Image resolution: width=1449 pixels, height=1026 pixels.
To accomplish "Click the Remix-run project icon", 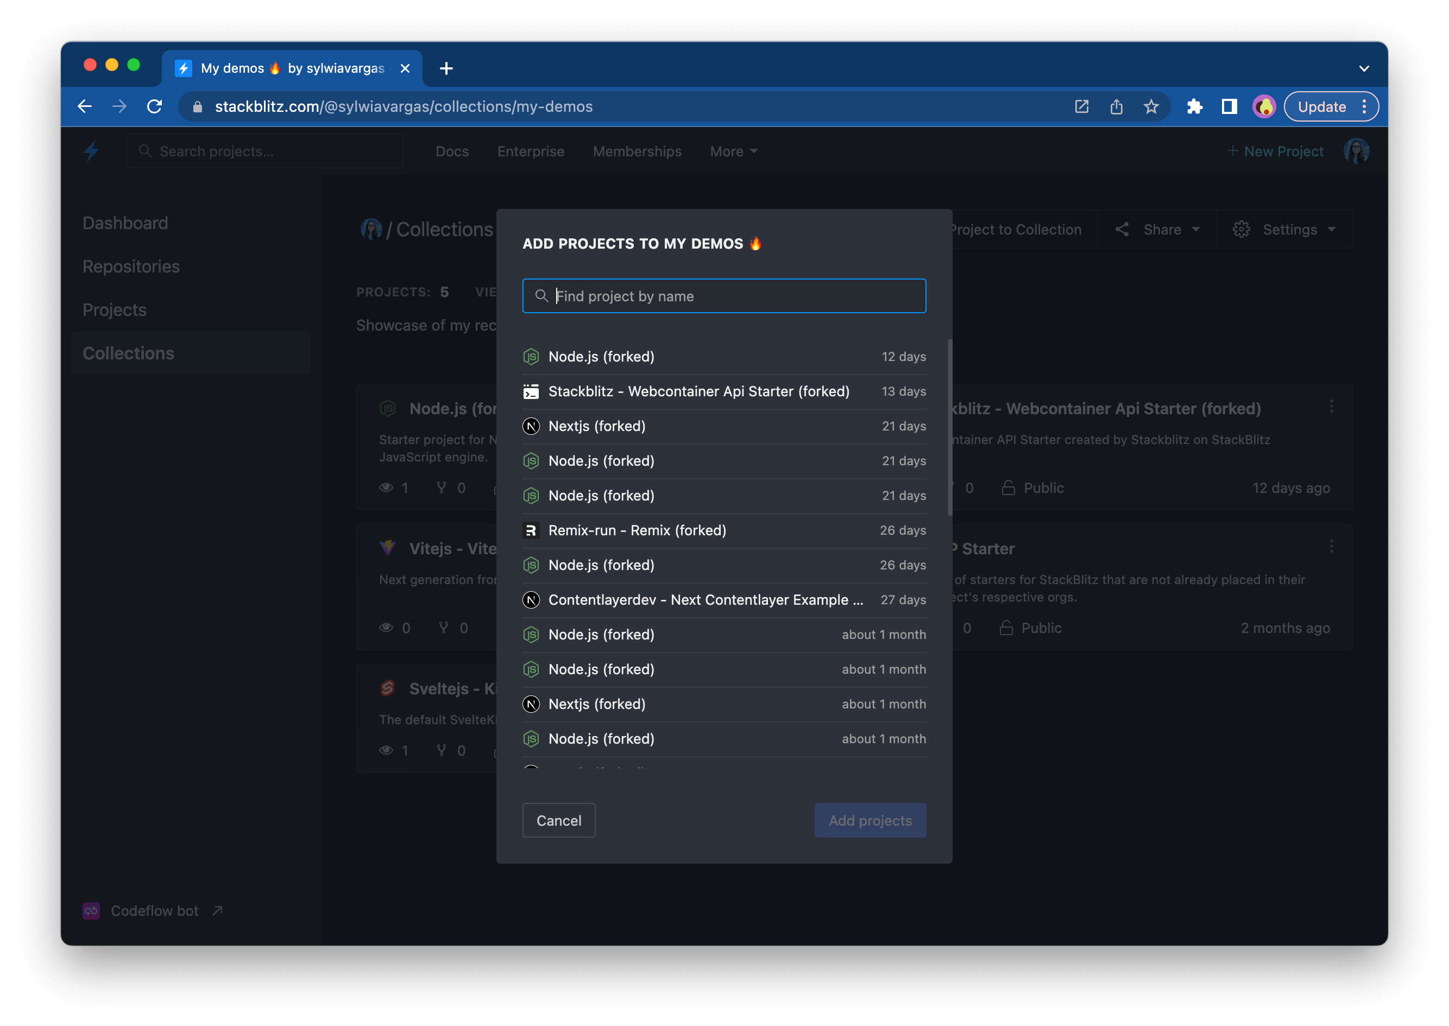I will tap(531, 530).
